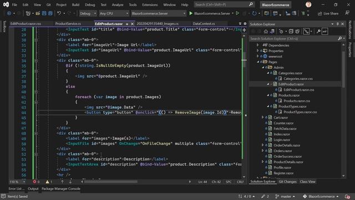
Task: Click the magnifier in top search box
Action: point(251,4)
